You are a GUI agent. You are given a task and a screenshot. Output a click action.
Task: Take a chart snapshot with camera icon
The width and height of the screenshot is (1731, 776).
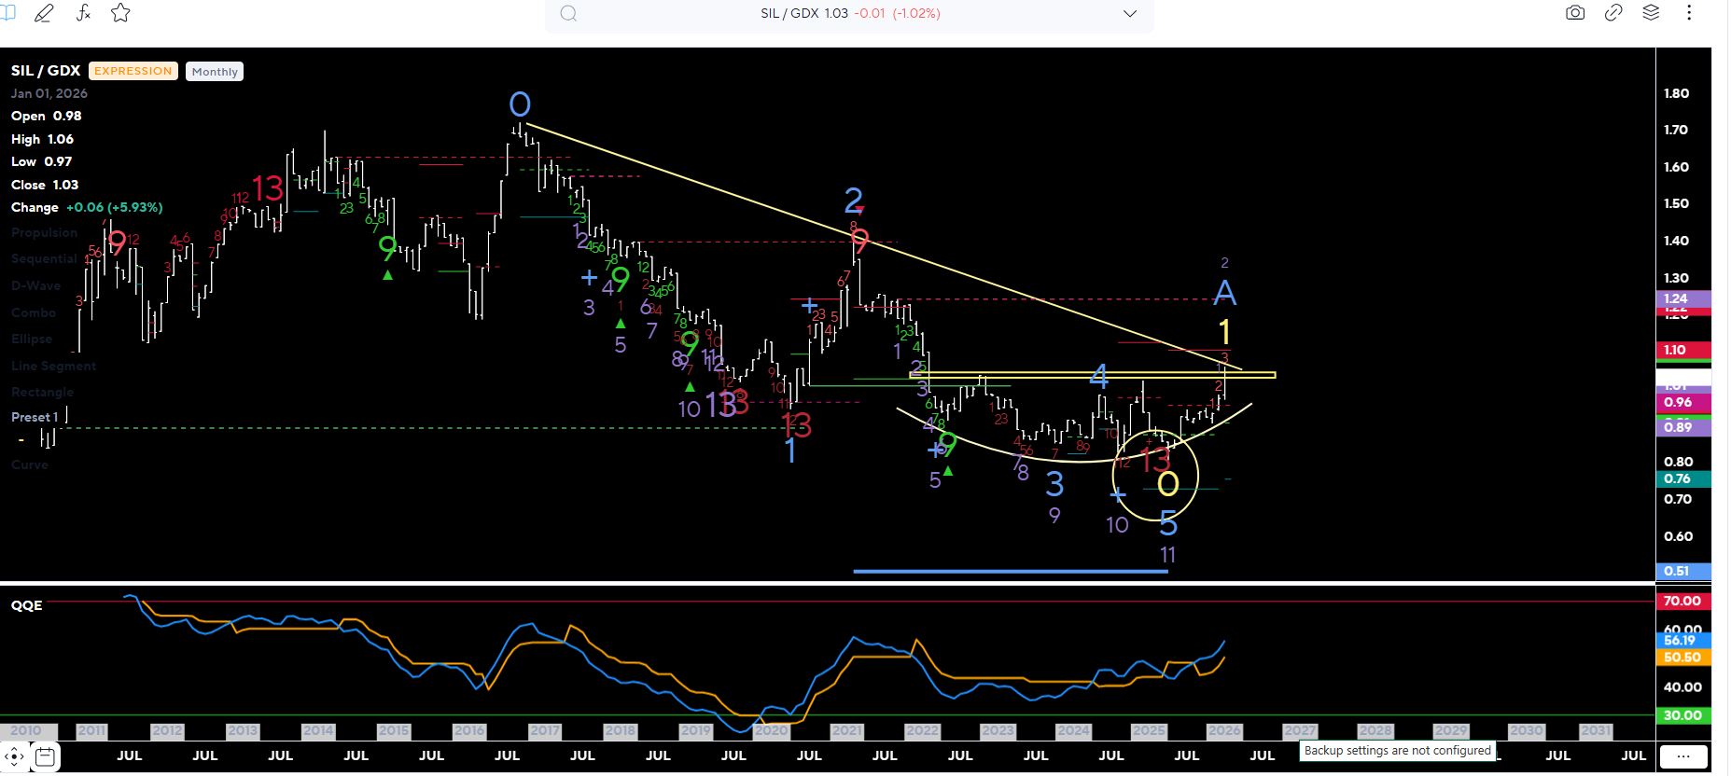(1575, 13)
